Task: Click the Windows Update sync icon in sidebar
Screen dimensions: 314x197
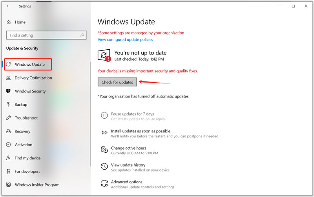Action: point(8,64)
